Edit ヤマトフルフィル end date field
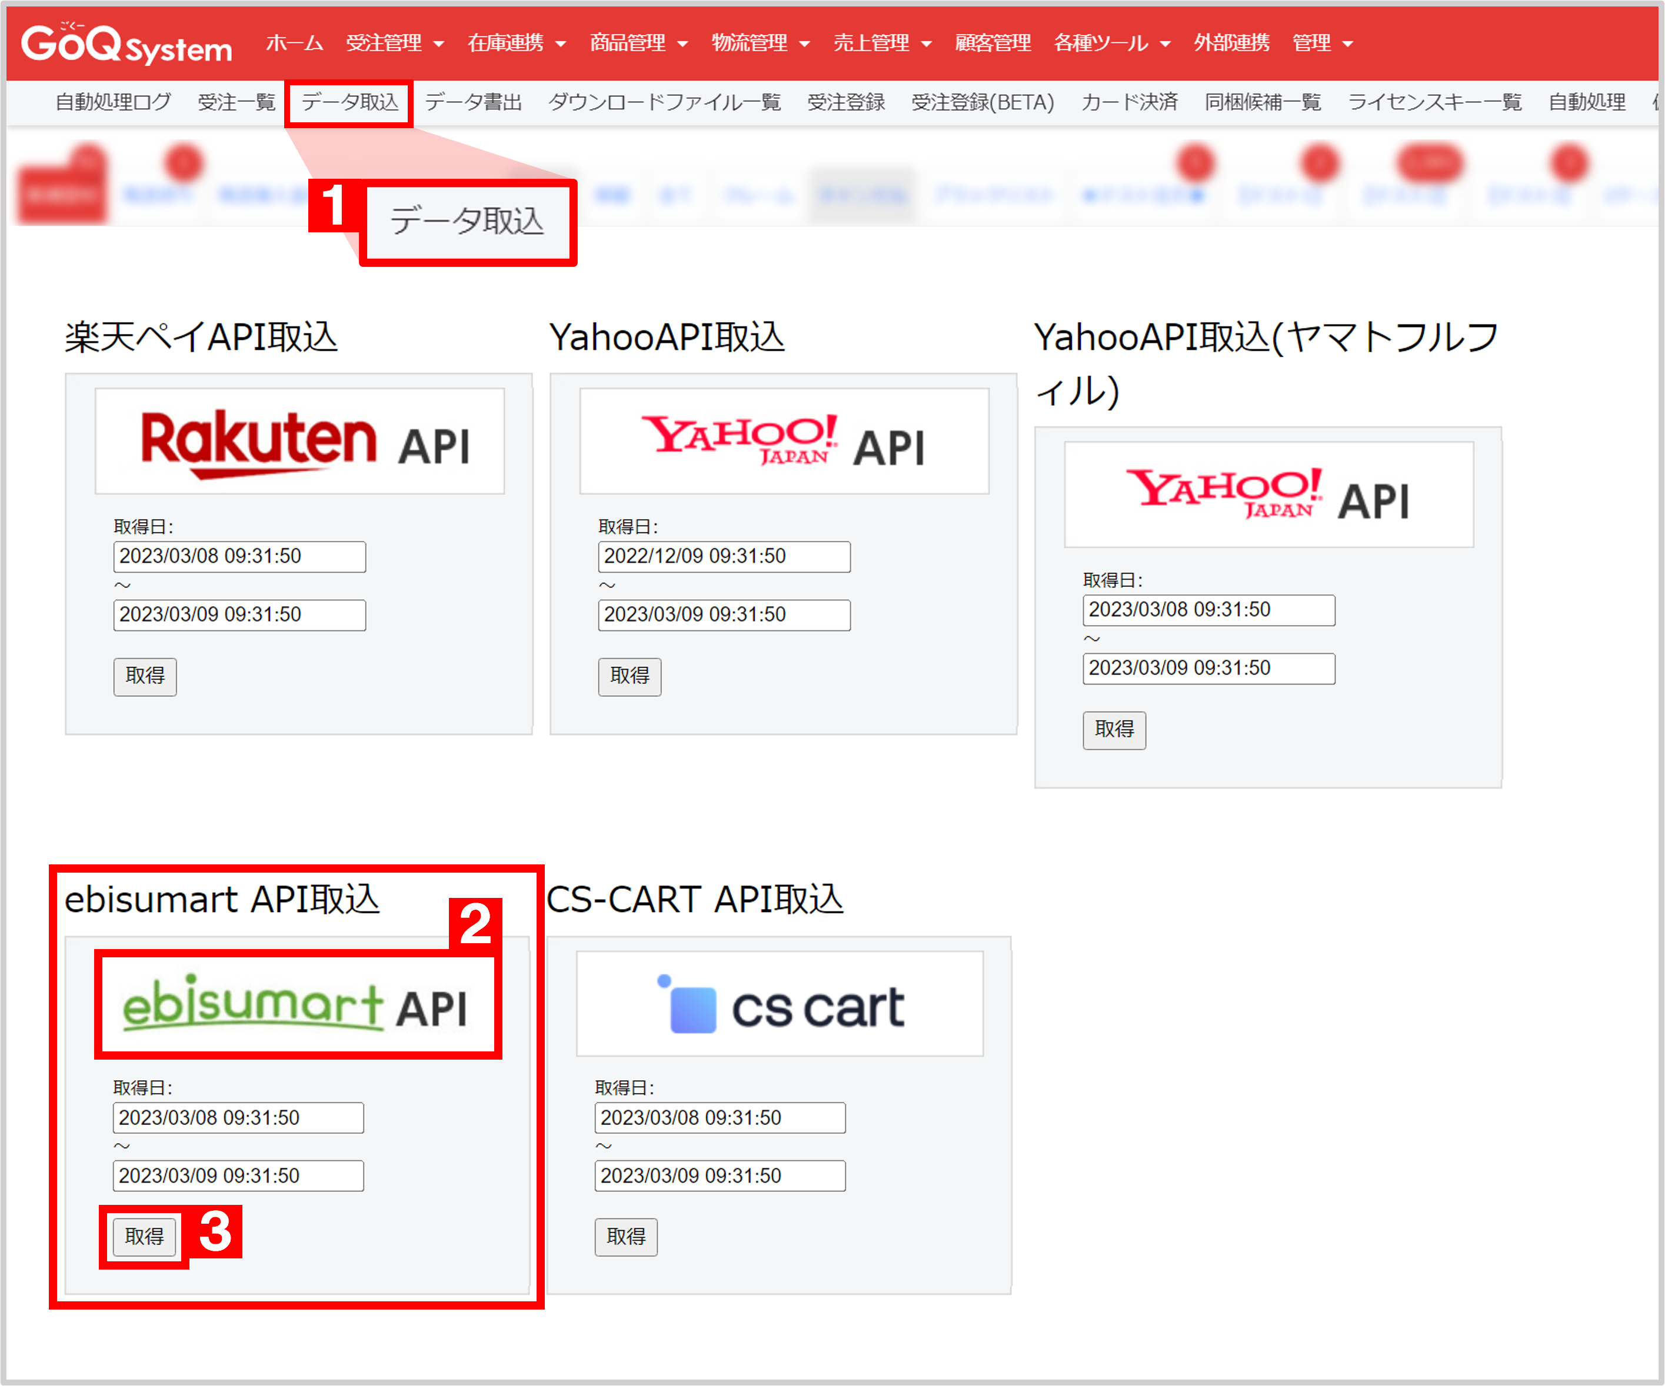1665x1386 pixels. click(1209, 669)
